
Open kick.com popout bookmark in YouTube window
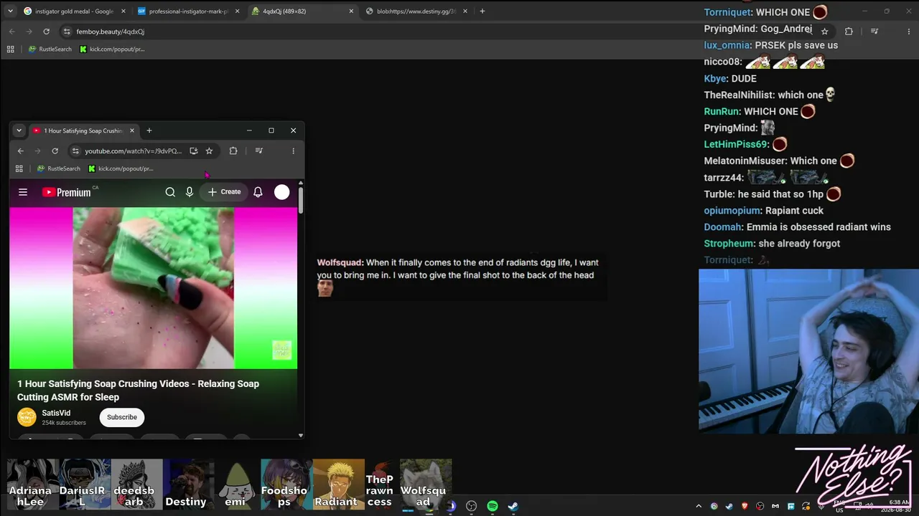point(121,168)
